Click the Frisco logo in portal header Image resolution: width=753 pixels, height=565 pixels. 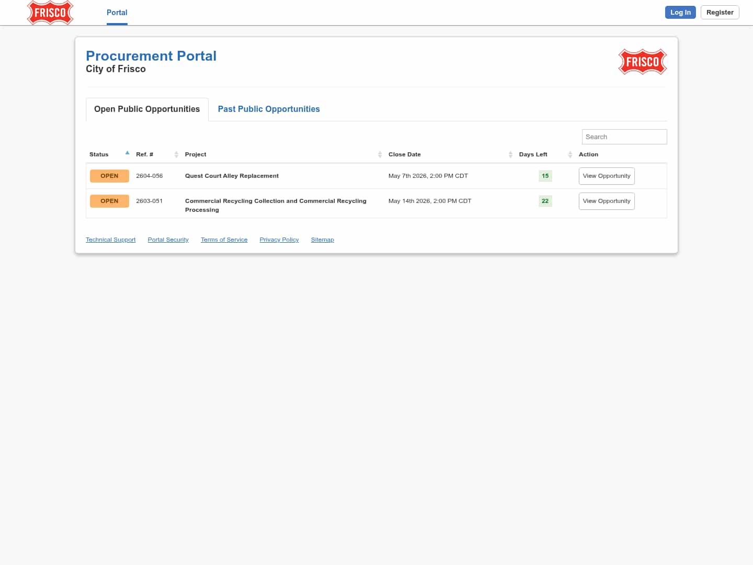click(642, 62)
